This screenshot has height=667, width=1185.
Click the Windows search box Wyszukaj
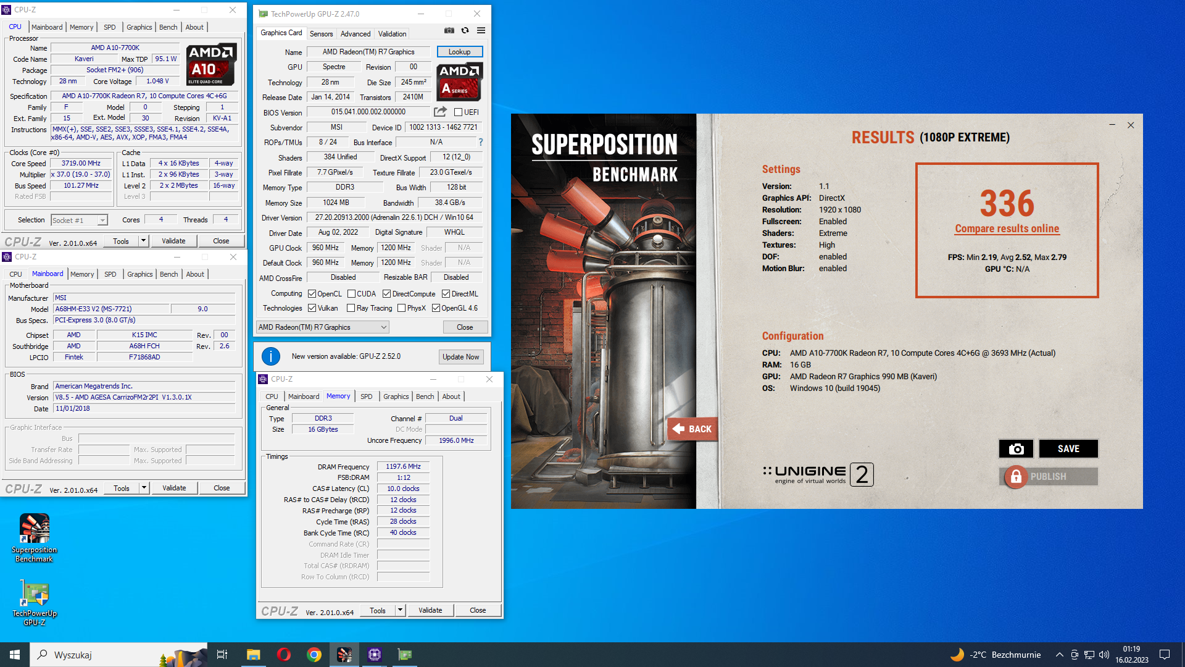[x=118, y=655]
